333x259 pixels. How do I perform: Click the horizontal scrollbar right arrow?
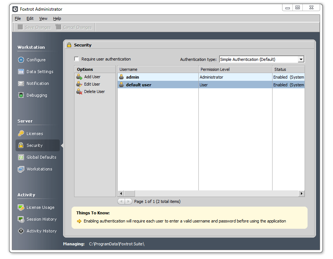point(302,193)
